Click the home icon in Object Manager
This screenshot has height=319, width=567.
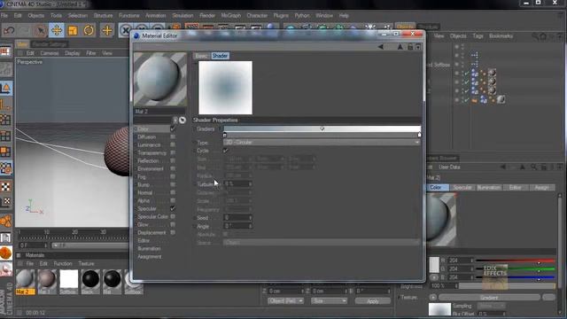pyautogui.click(x=543, y=36)
